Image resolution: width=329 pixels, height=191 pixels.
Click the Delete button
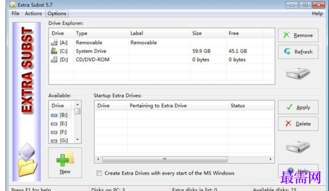[x=298, y=124]
